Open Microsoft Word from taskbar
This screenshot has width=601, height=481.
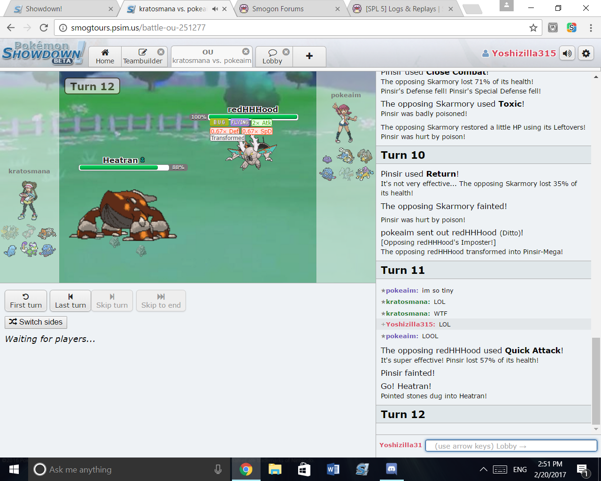pos(333,469)
